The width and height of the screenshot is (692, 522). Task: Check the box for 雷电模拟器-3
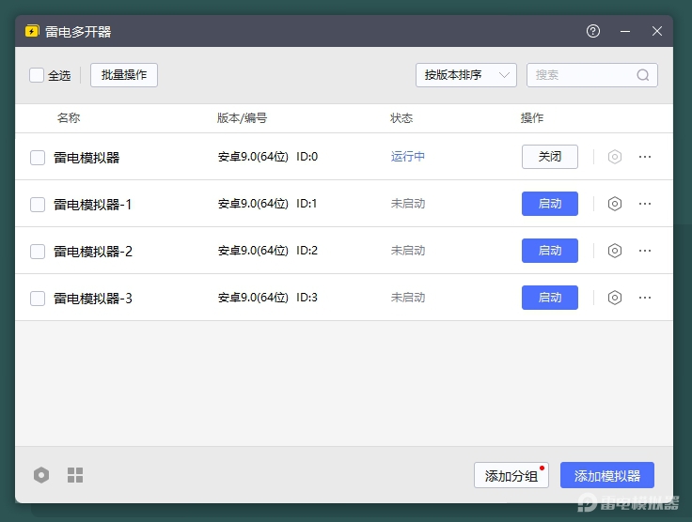[x=38, y=299]
